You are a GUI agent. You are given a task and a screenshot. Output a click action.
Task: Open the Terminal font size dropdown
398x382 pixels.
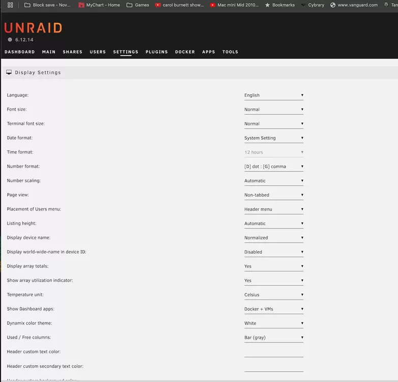point(274,124)
